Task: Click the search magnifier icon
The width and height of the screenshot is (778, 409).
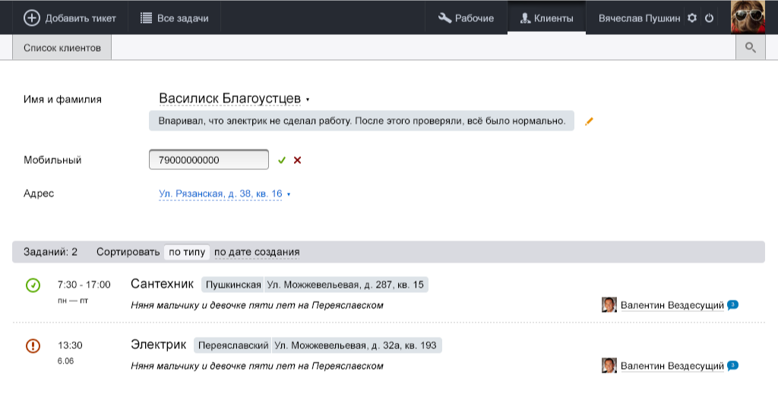Action: tap(751, 48)
